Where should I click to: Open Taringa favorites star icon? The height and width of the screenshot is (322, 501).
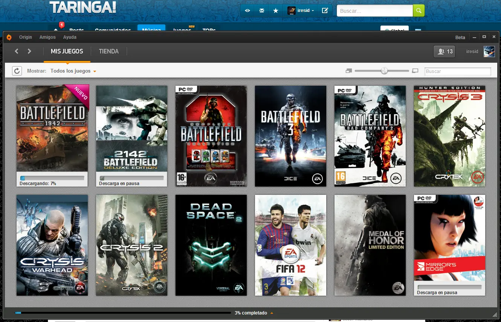click(276, 11)
